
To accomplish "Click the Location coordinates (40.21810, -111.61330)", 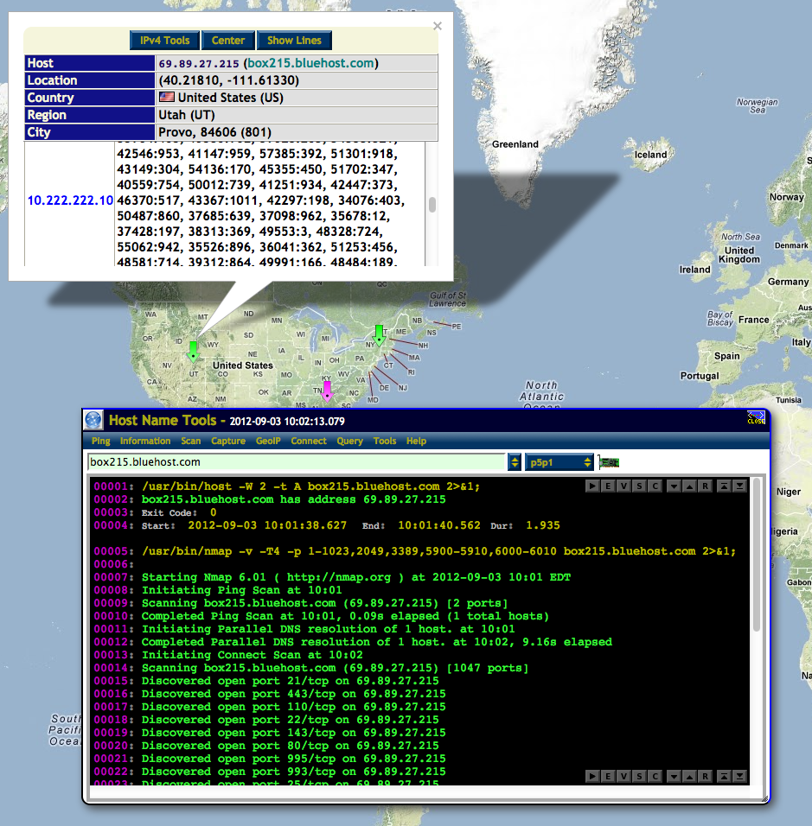I will click(x=229, y=80).
